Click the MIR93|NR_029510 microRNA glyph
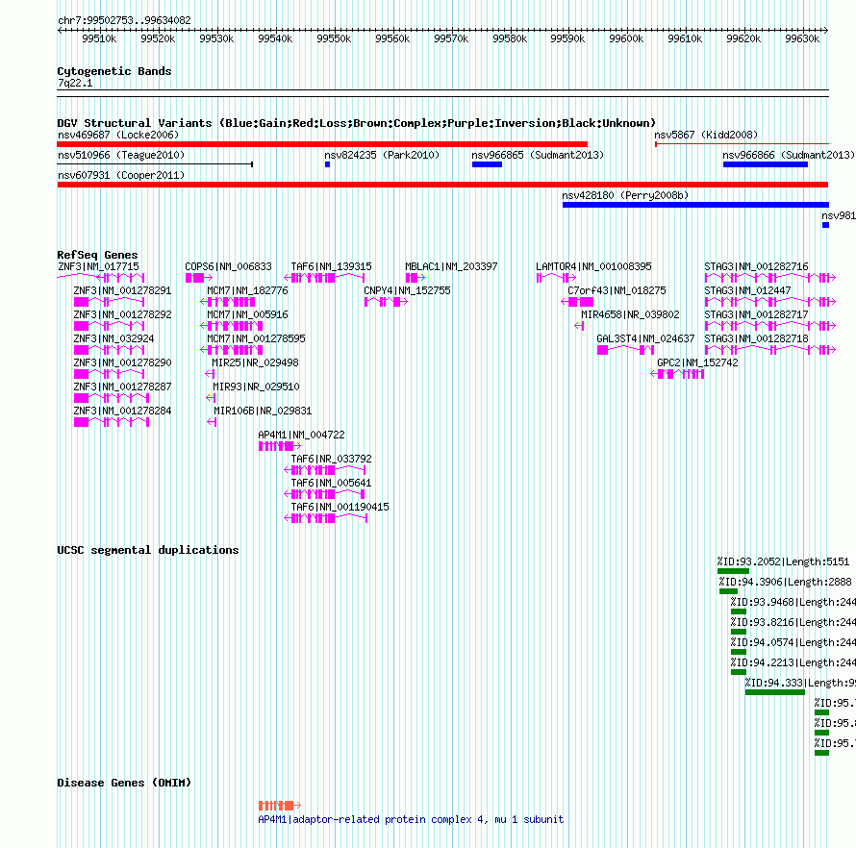Viewport: 856px width, 848px height. tap(212, 398)
